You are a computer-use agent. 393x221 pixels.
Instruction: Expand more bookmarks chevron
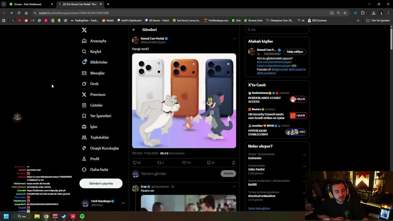358,21
